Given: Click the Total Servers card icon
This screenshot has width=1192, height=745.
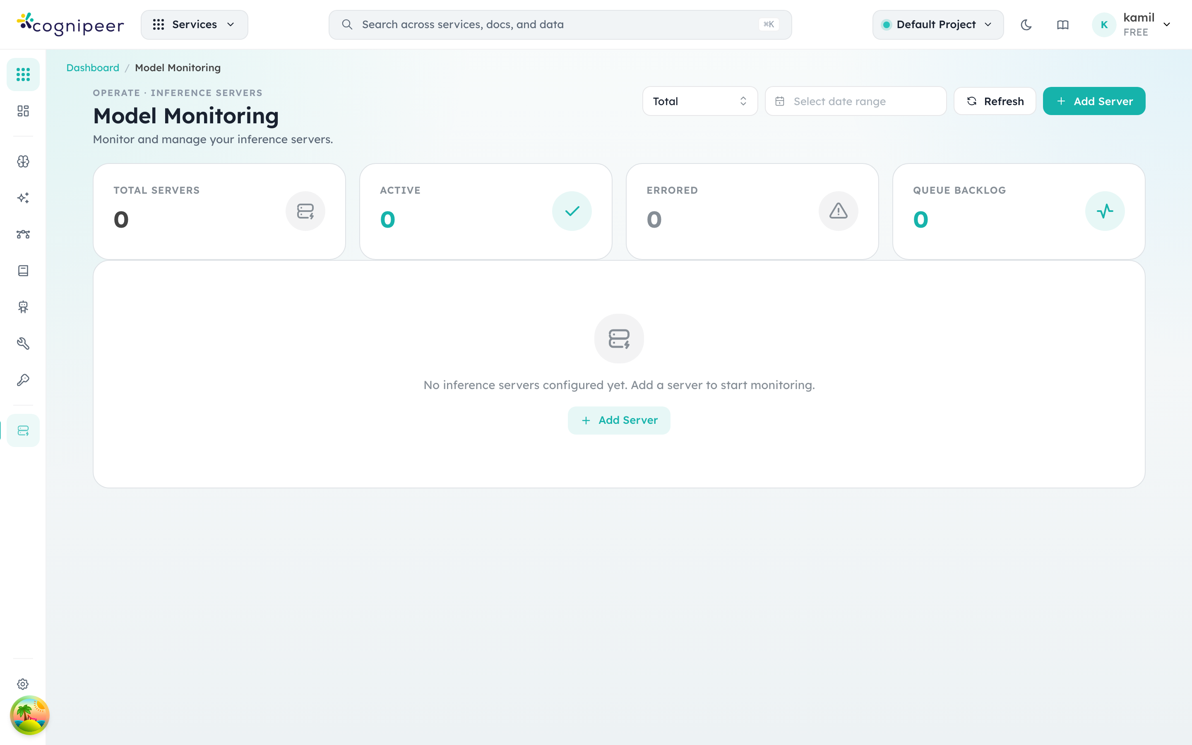Looking at the screenshot, I should tap(305, 211).
